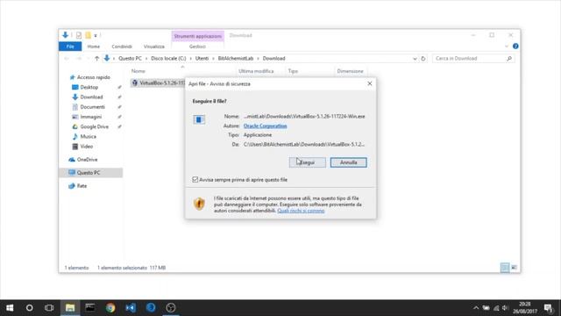The width and height of the screenshot is (561, 316).
Task: Click 'Disco locale (C:)' in the breadcrumb
Action: (168, 59)
